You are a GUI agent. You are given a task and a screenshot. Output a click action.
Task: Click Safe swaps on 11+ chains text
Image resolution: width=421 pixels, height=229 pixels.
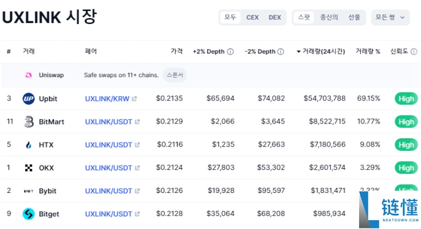click(x=121, y=75)
